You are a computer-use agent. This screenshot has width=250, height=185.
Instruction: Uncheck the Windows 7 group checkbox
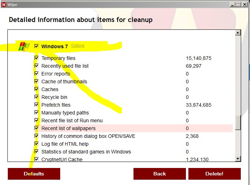pyautogui.click(x=36, y=46)
